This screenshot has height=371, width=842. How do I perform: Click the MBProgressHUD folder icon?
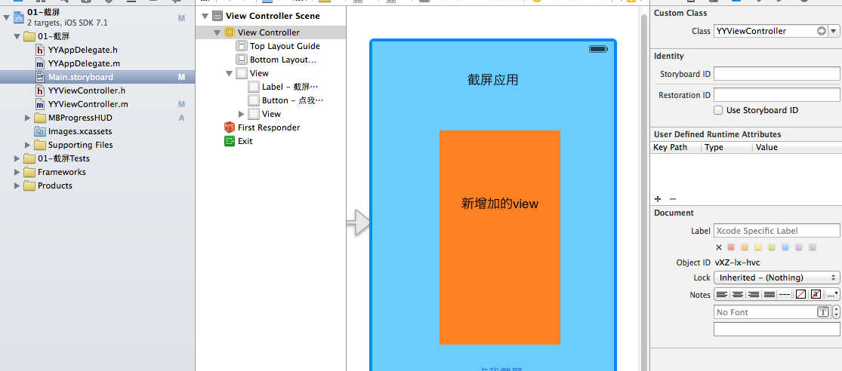40,118
